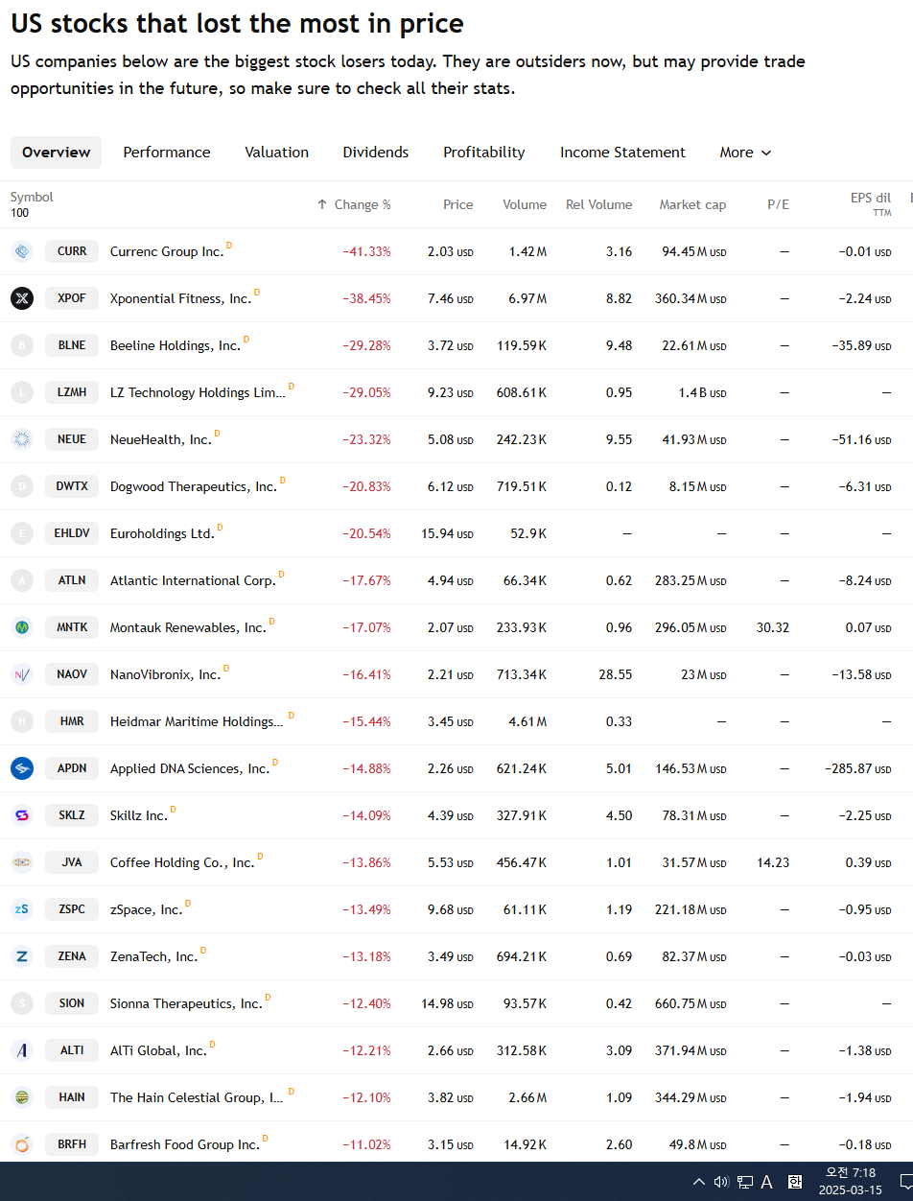
Task: Click the NanoVibronix logo icon
Action: tap(22, 674)
